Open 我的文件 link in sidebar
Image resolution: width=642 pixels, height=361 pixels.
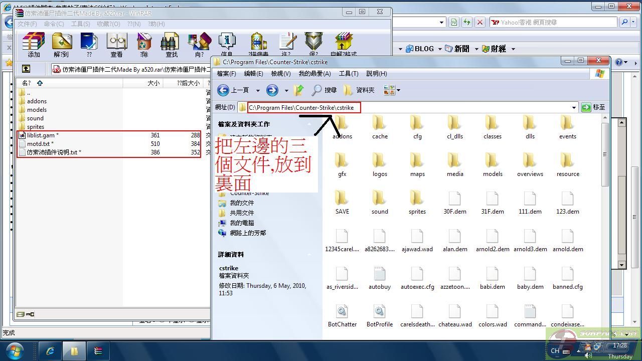coord(242,203)
